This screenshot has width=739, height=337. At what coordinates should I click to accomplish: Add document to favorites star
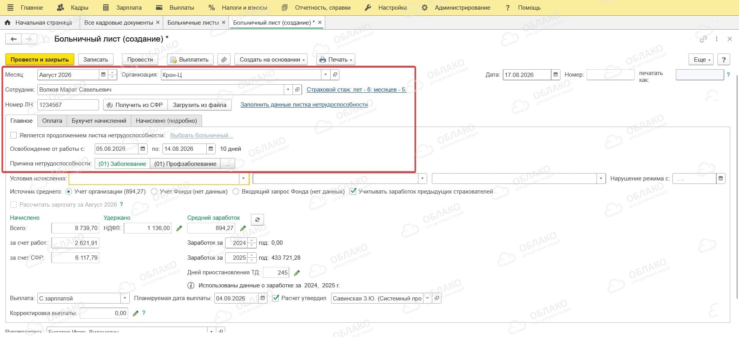pyautogui.click(x=46, y=39)
